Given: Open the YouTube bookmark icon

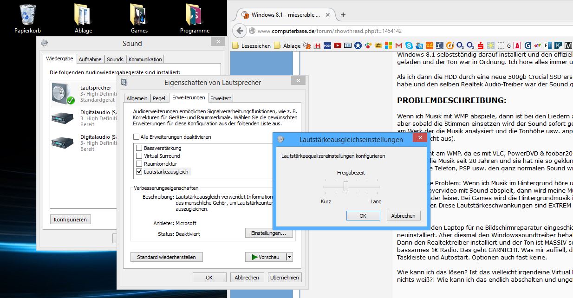Looking at the screenshot, I should click(338, 45).
